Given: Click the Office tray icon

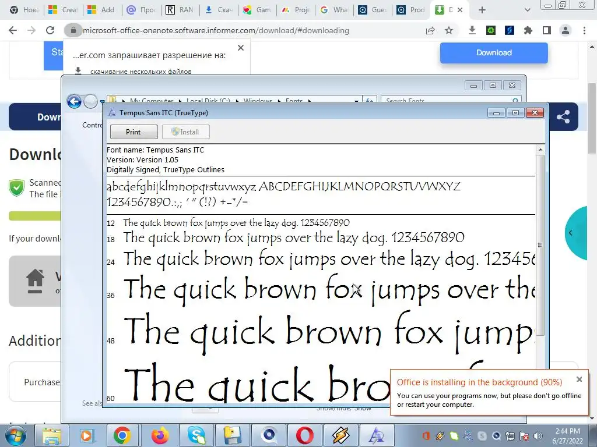Looking at the screenshot, I should [x=426, y=435].
